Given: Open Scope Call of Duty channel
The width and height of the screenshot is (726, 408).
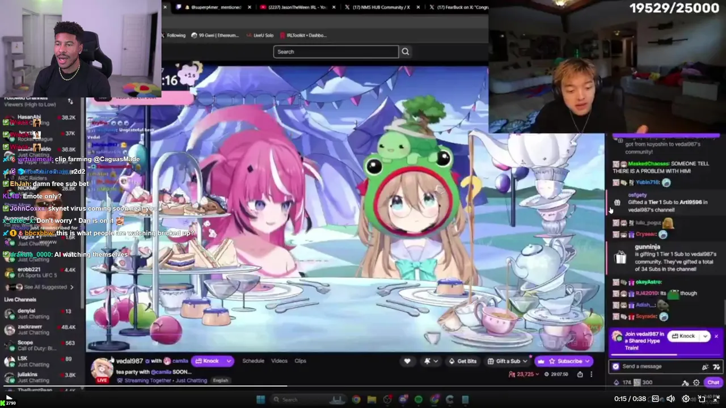Looking at the screenshot, I should [40, 346].
